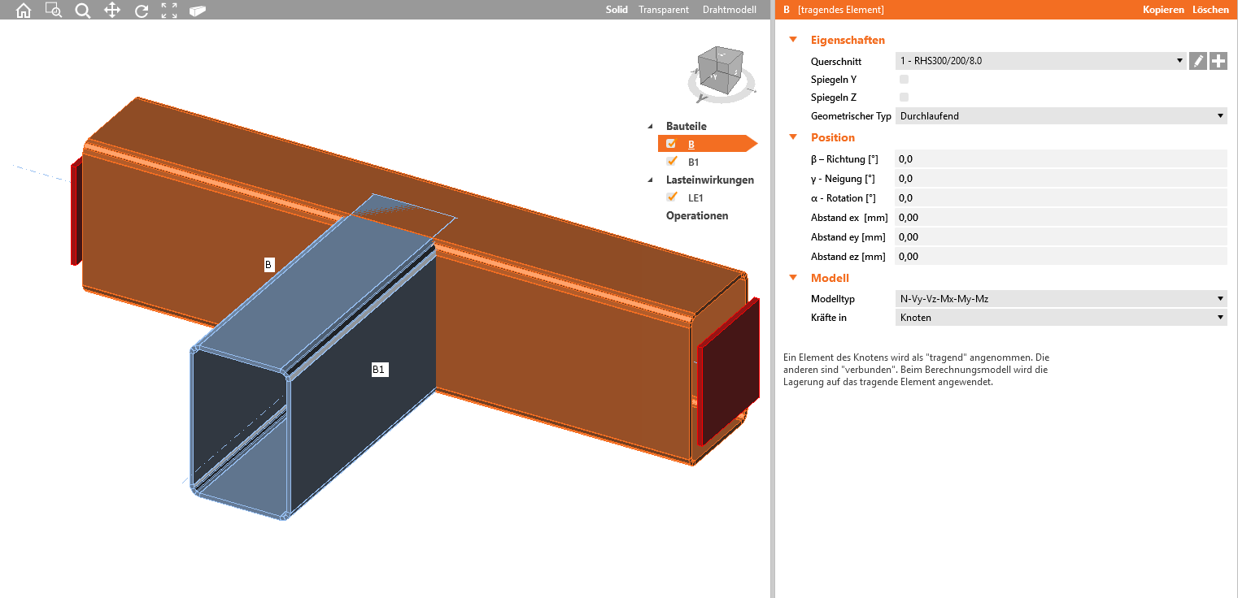Click the Abstand ez input field
Screen dimensions: 1238x598
[1061, 257]
